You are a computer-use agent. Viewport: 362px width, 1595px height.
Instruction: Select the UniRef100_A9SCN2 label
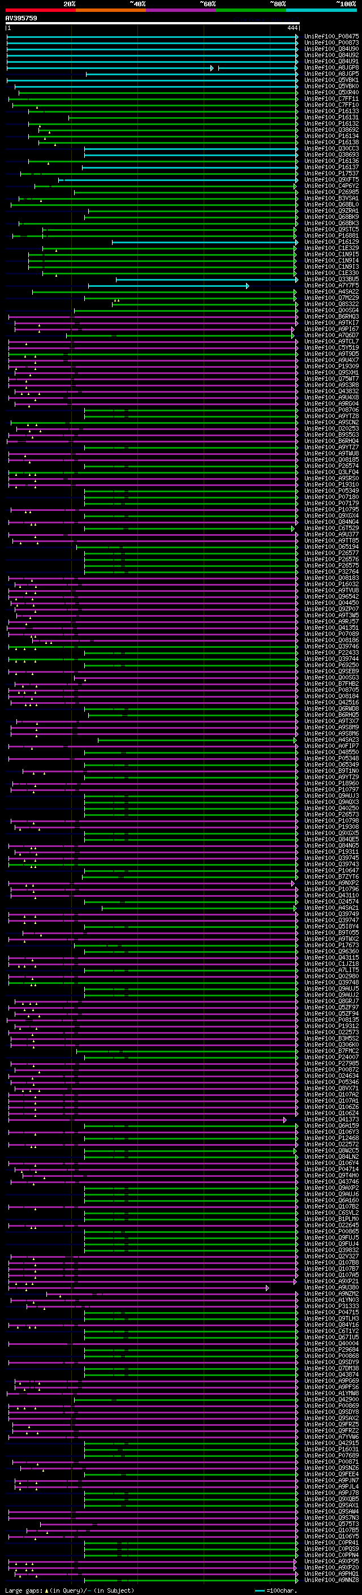tap(331, 422)
